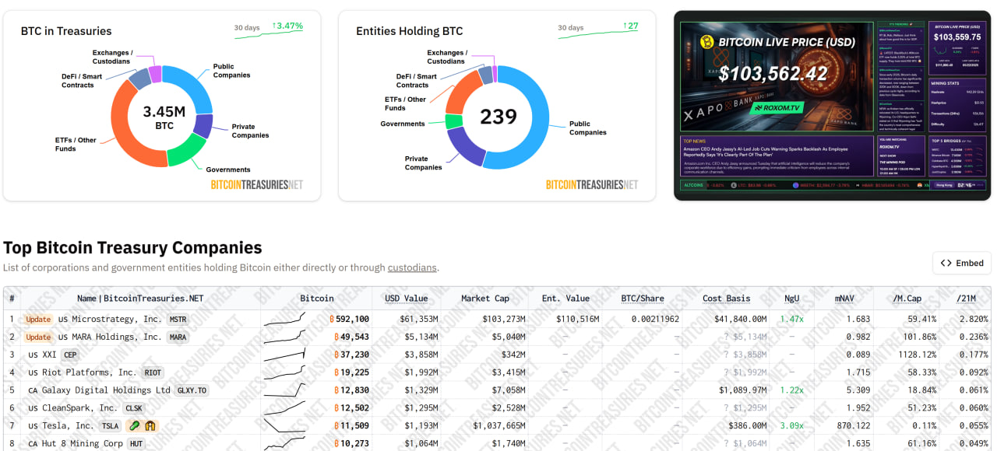Screen dimensions: 997x451
Task: Click the BitcoinTreasuries.NET logo in Entities Holding BTC card
Action: (x=591, y=185)
